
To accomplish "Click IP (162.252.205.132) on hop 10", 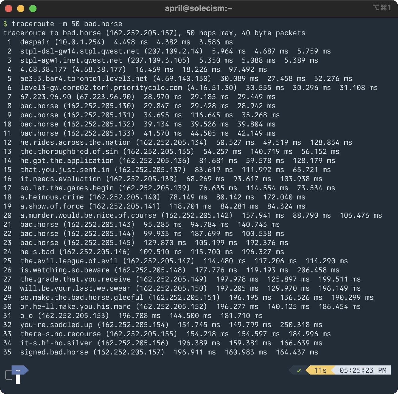I will point(99,124).
